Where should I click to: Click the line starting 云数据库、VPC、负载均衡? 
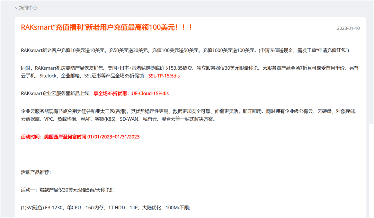(x=118, y=119)
